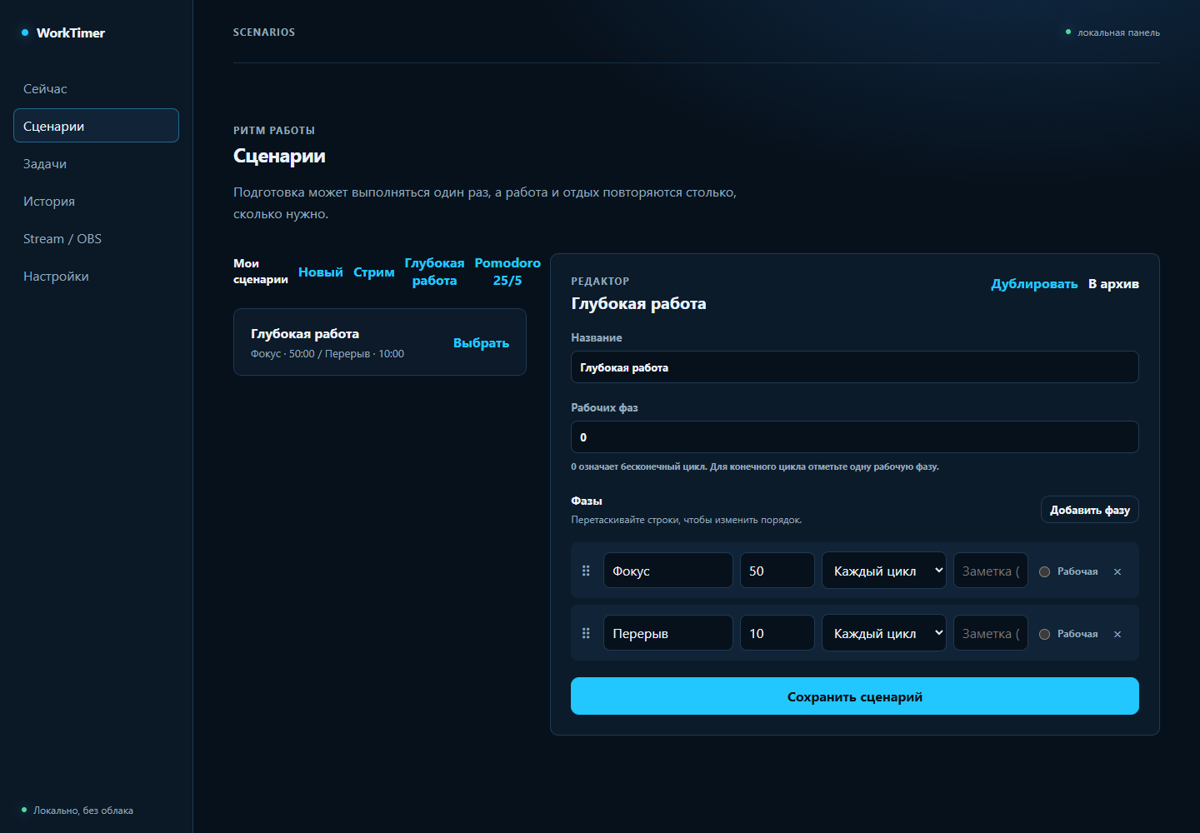Screen dimensions: 1200x833
Task: Click the локальная панель status text
Action: pyautogui.click(x=1118, y=32)
